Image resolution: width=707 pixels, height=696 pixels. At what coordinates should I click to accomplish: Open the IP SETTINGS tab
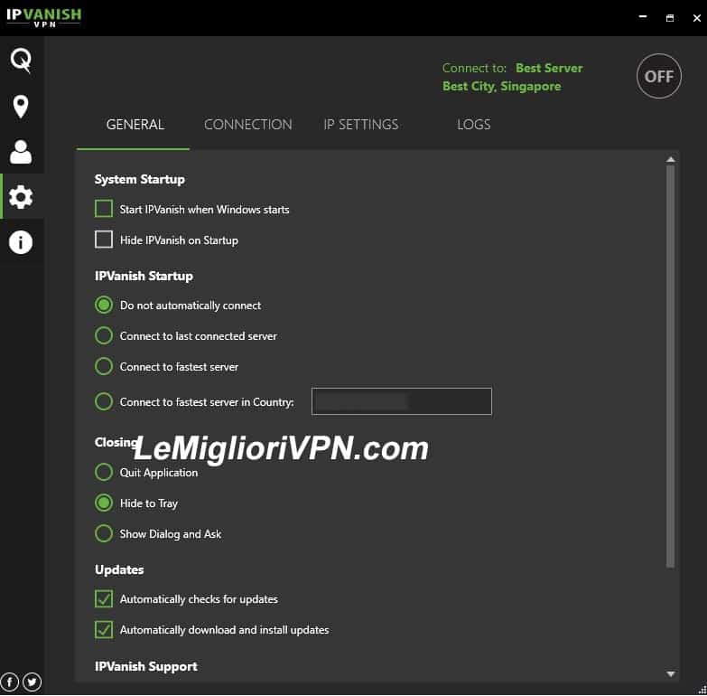point(360,125)
